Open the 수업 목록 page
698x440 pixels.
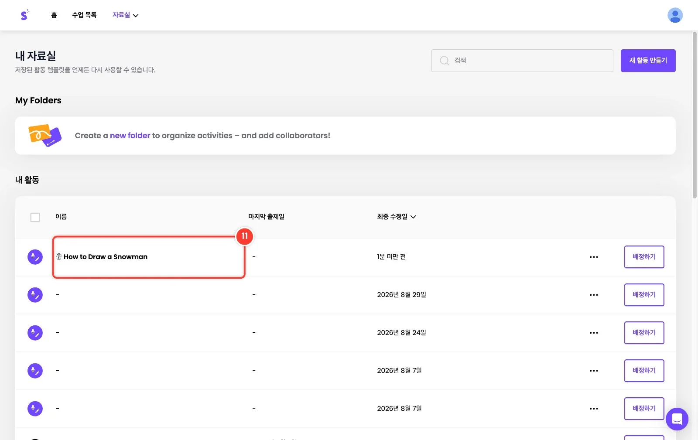(84, 15)
